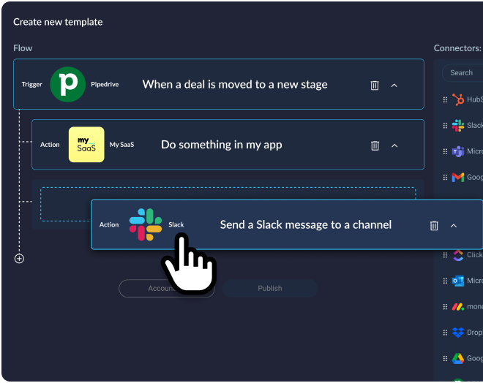Click the 'My SaaS' name label
The width and height of the screenshot is (483, 383).
coord(121,145)
